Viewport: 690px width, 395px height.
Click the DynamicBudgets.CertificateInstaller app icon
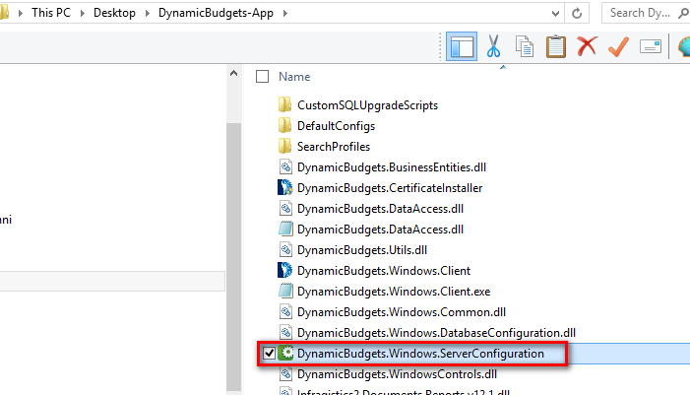point(285,187)
